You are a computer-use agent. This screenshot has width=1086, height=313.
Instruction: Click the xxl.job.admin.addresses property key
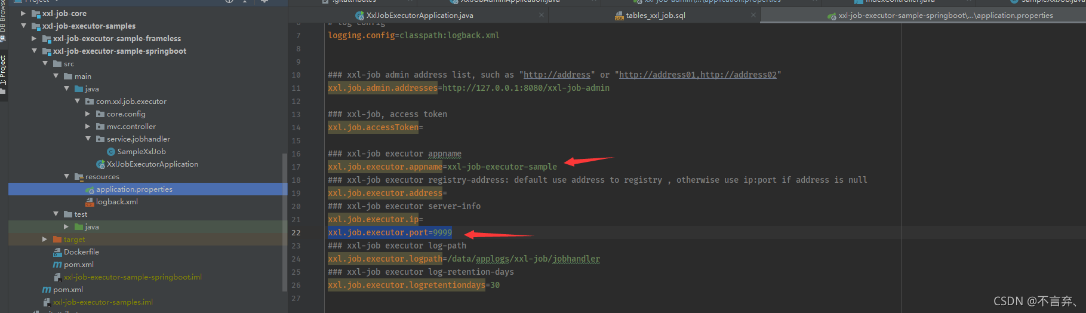click(x=383, y=88)
